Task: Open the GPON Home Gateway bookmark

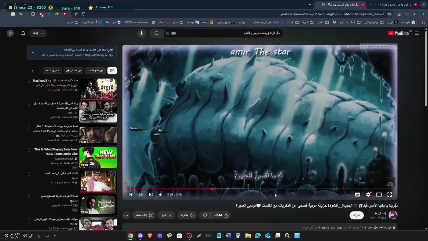Action: coord(139,22)
